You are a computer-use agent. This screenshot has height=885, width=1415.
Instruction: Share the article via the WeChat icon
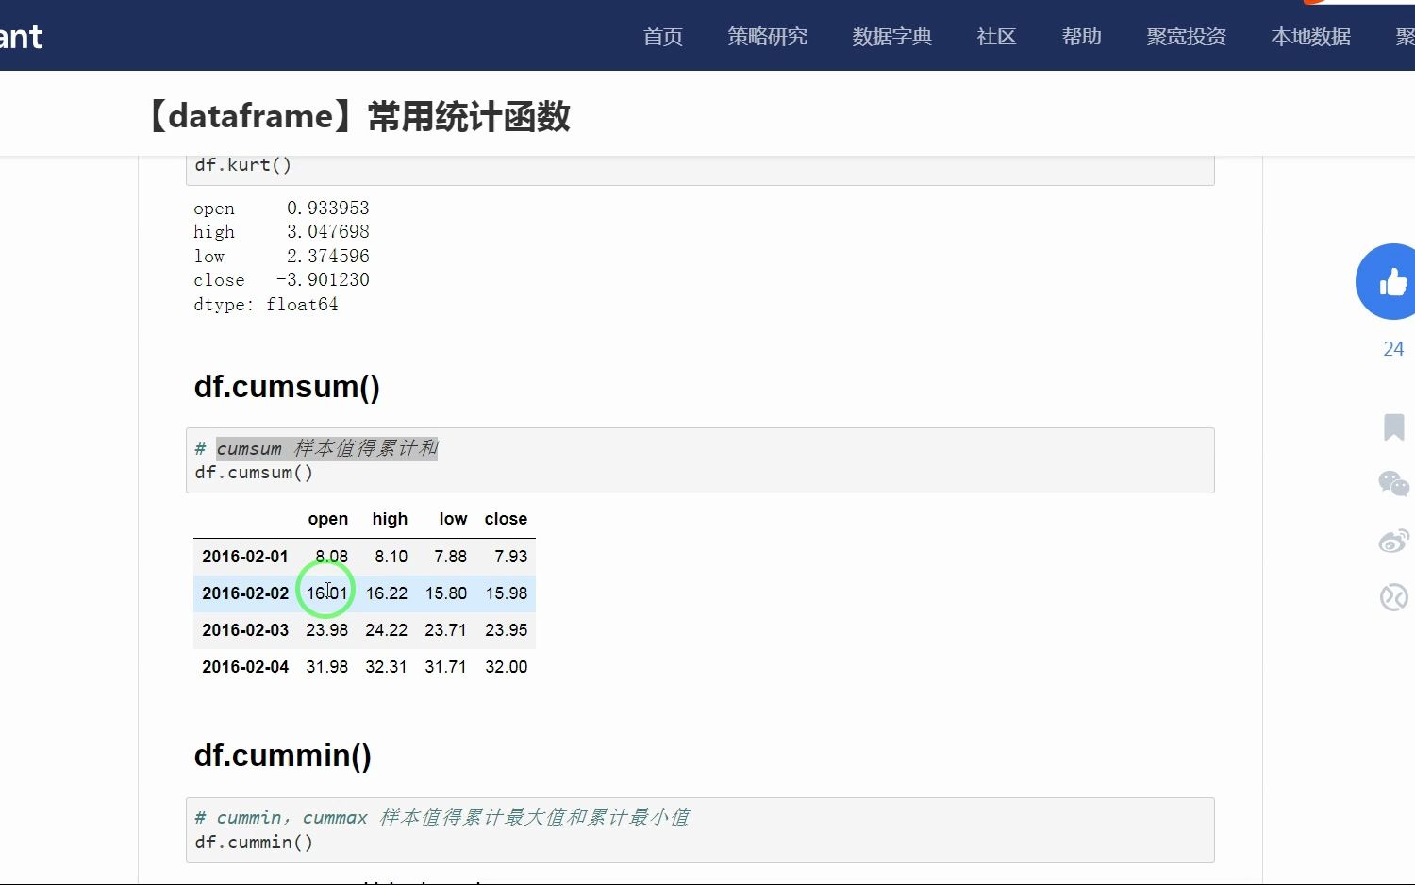(1393, 484)
